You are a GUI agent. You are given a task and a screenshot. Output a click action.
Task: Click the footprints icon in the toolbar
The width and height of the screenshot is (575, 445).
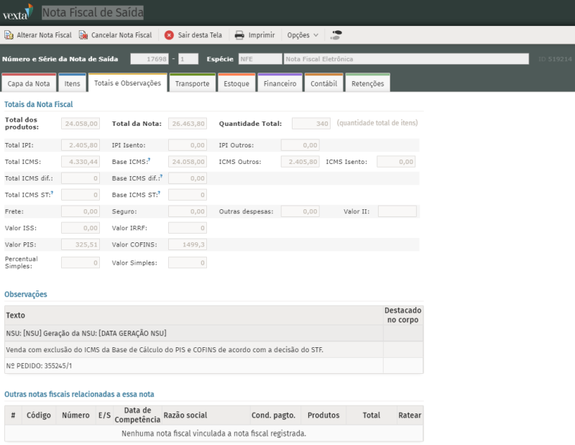(x=336, y=35)
